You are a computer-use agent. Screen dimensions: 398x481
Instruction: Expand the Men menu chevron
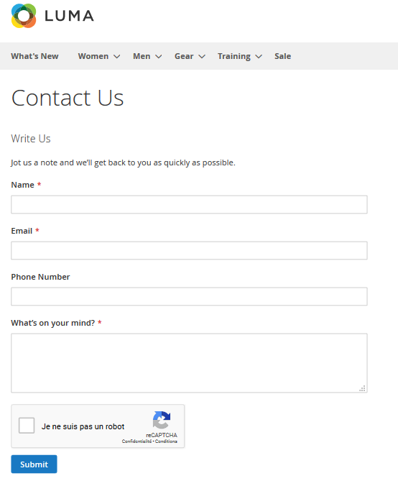pos(159,57)
